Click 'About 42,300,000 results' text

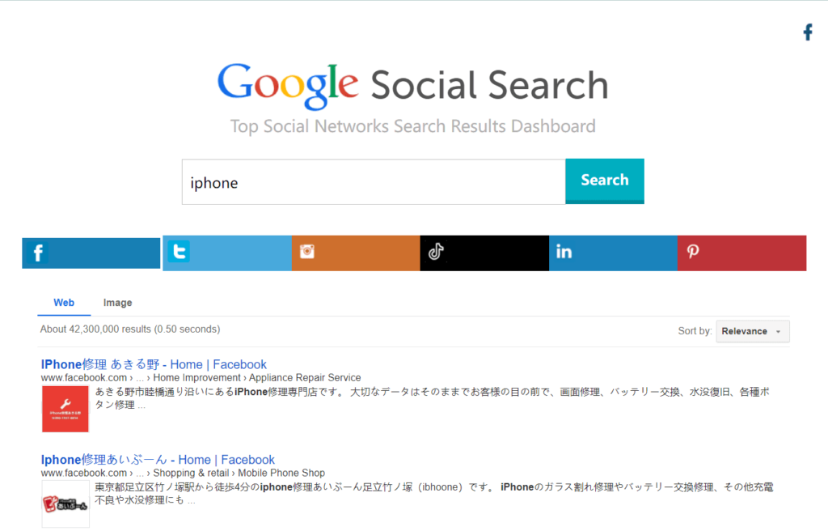[x=130, y=329]
